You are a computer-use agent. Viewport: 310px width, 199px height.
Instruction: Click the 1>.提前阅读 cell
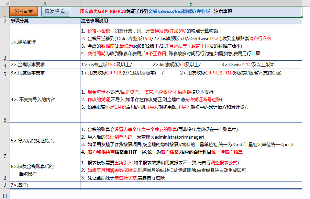click(45, 43)
